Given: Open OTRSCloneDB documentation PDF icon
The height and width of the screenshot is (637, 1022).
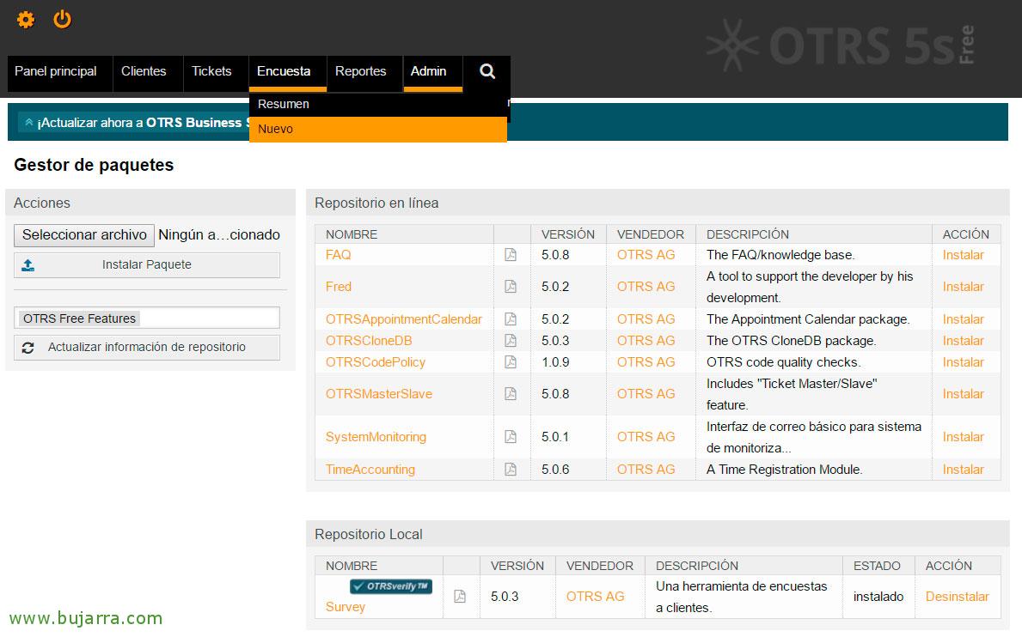Looking at the screenshot, I should coord(511,340).
